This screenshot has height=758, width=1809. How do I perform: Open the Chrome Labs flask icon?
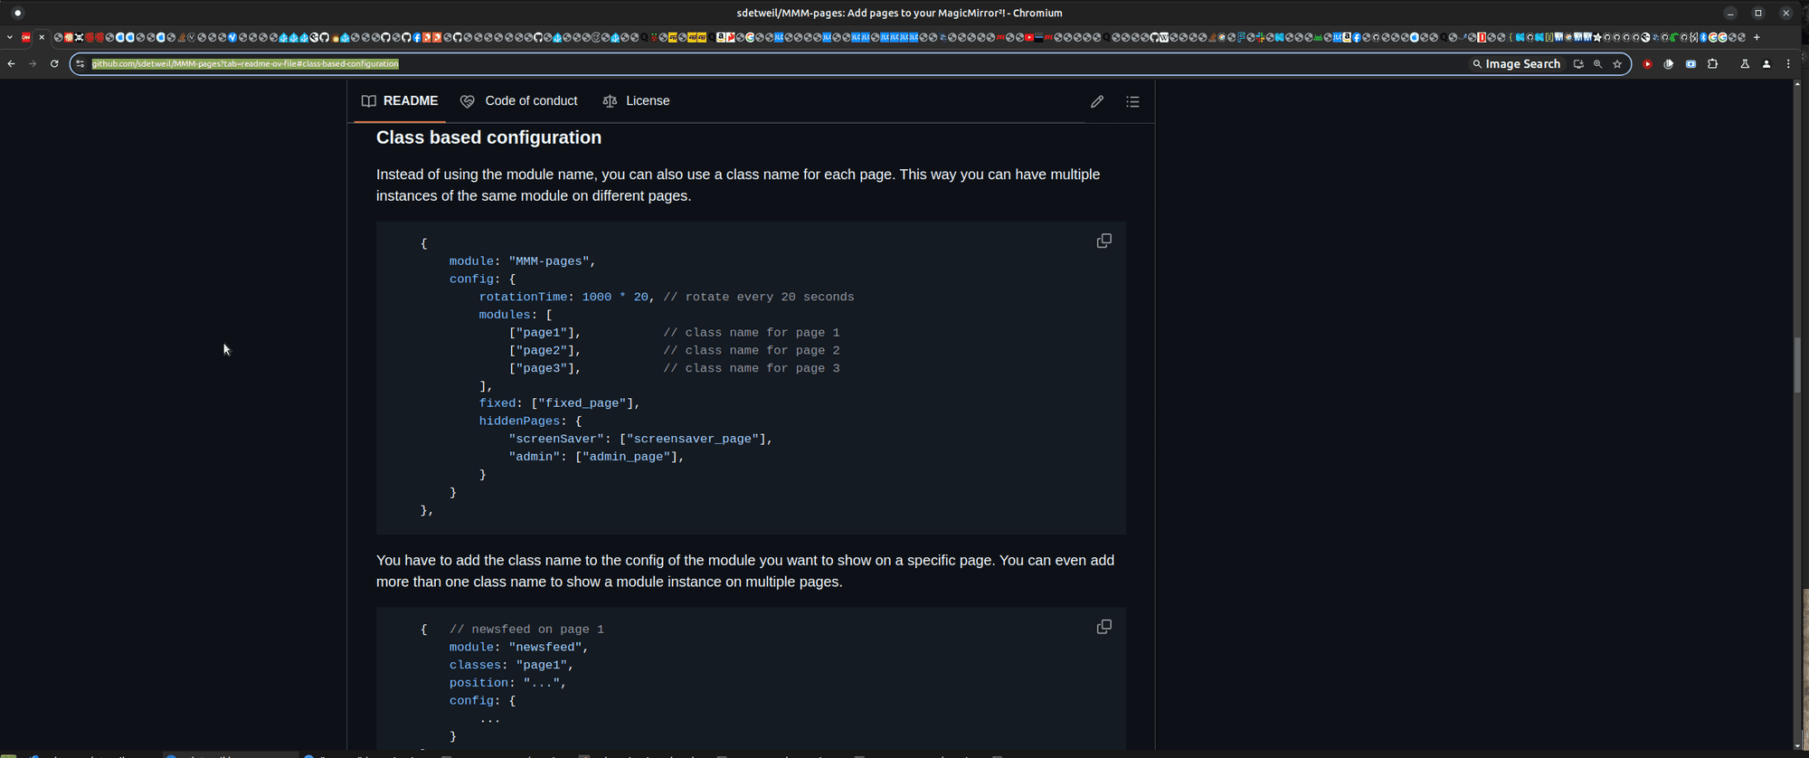[x=1745, y=63]
